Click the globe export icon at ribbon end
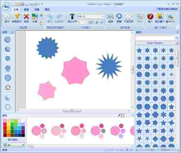Image resolution: width=181 pixels, height=153 pixels. click(x=170, y=17)
